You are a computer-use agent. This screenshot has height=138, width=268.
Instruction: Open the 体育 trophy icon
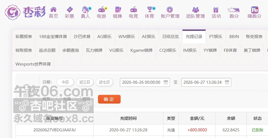(x=150, y=9)
